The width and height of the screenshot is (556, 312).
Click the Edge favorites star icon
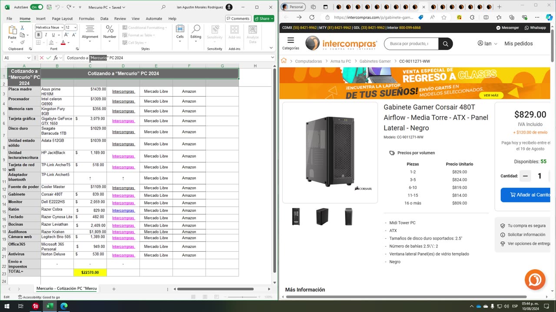click(x=444, y=17)
